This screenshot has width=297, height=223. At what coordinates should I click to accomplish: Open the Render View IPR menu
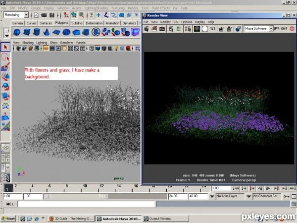(176, 22)
